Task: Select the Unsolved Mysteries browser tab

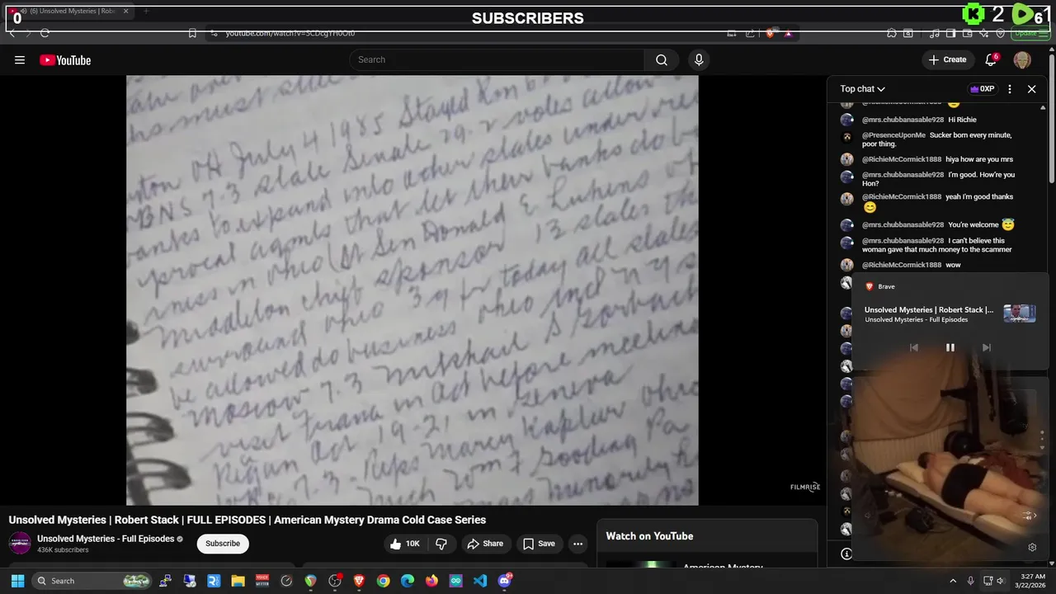Action: (70, 12)
